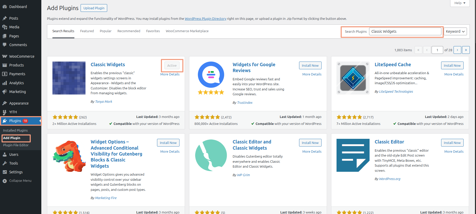This screenshot has width=476, height=214.
Task: Install Widgets for Google Reviews plugin
Action: (310, 65)
